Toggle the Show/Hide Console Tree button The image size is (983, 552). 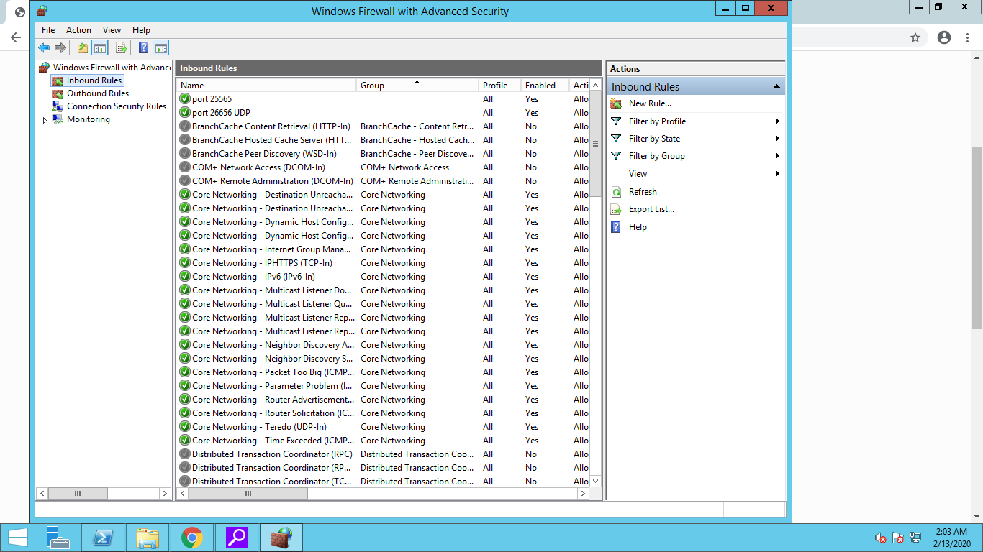point(100,48)
